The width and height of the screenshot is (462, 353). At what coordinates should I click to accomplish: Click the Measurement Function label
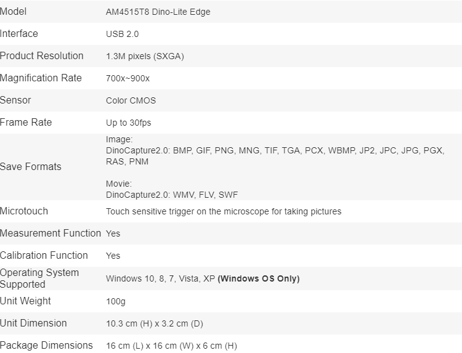pyautogui.click(x=51, y=233)
